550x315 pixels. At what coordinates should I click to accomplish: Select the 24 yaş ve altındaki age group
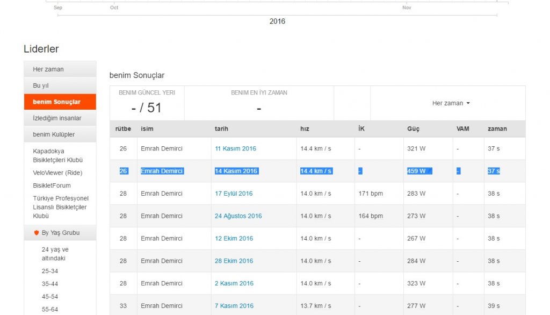pyautogui.click(x=55, y=254)
